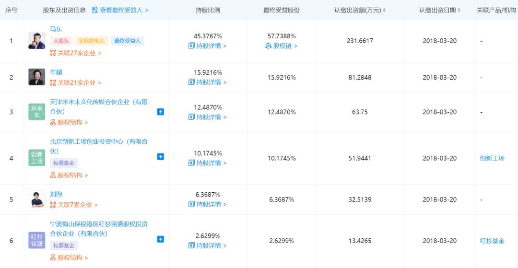Open 查看最终受益人 link in header
The width and height of the screenshot is (518, 268).
pos(120,10)
